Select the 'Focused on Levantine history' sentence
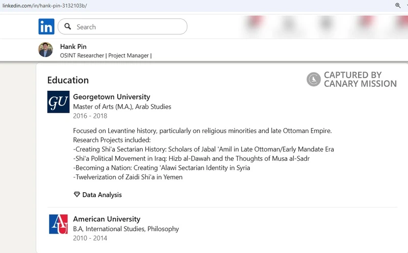 click(202, 131)
